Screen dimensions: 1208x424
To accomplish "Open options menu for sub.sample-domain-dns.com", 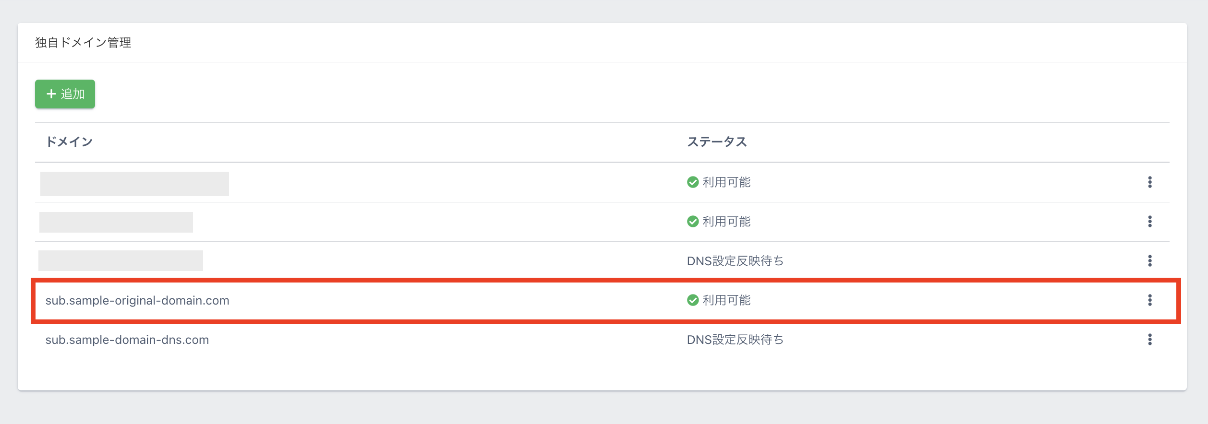I will 1149,340.
